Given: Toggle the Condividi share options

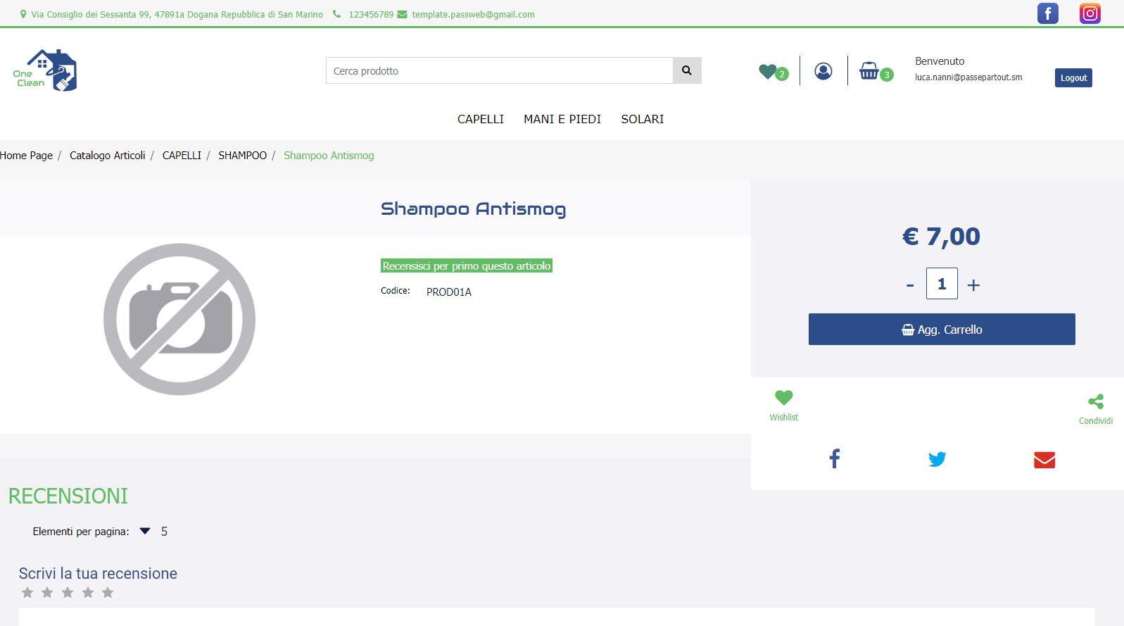Looking at the screenshot, I should coord(1095,402).
